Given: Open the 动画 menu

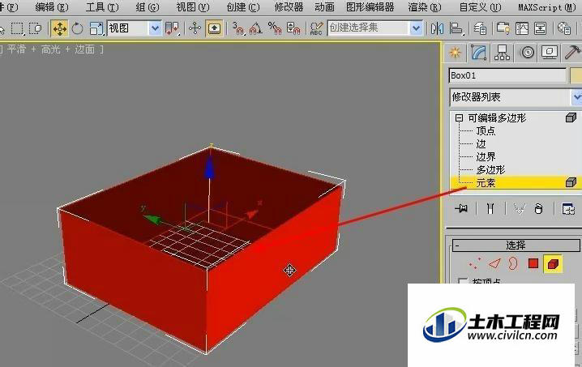Looking at the screenshot, I should pyautogui.click(x=324, y=7).
